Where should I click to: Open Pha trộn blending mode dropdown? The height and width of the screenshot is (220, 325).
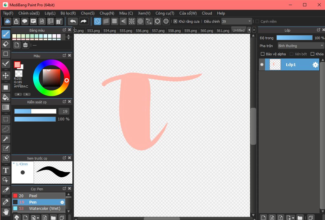tap(301, 46)
